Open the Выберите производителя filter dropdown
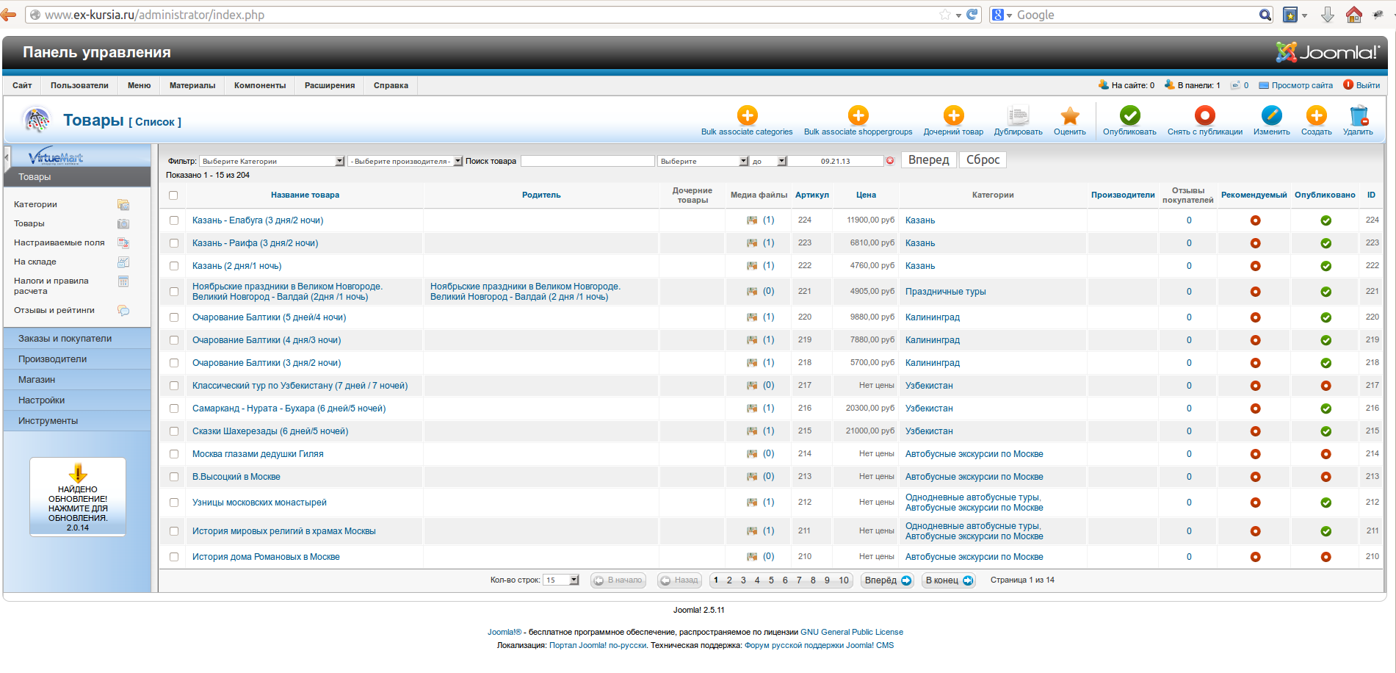The width and height of the screenshot is (1396, 673). click(405, 161)
